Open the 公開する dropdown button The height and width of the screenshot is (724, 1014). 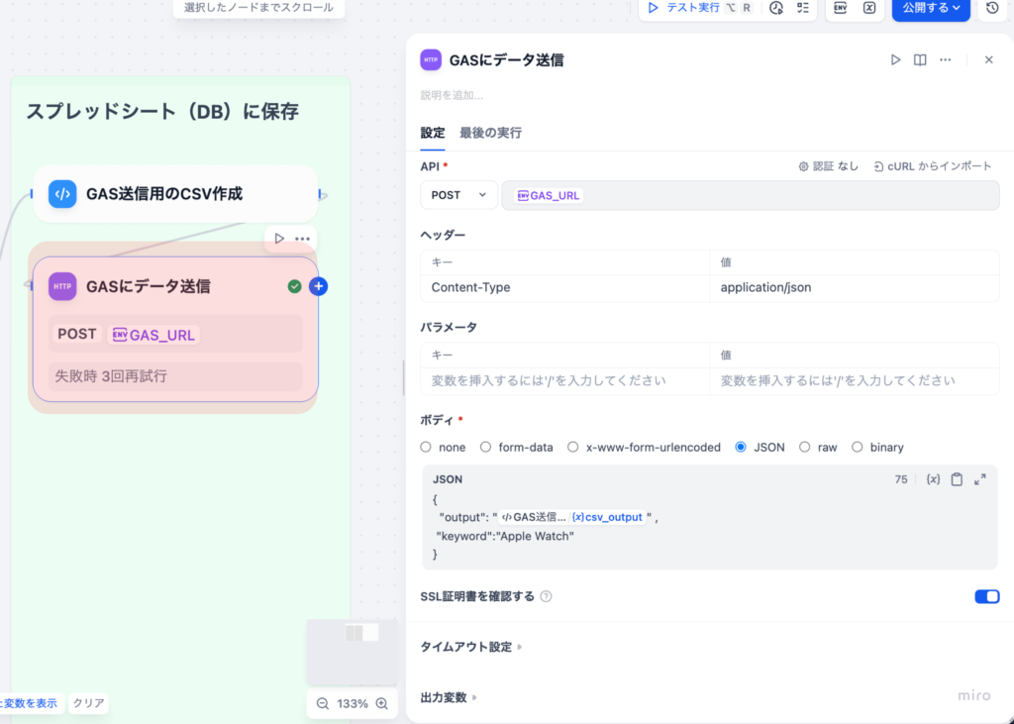click(x=931, y=8)
